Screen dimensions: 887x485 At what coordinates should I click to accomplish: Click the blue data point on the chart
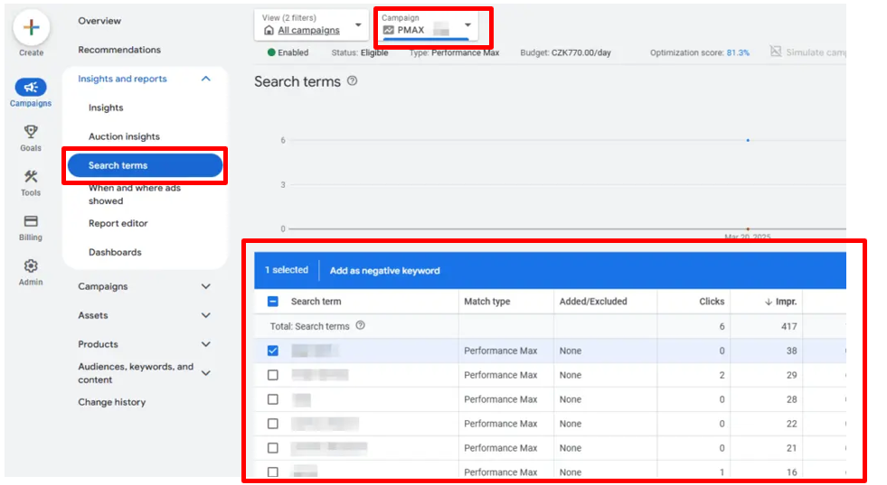click(748, 140)
